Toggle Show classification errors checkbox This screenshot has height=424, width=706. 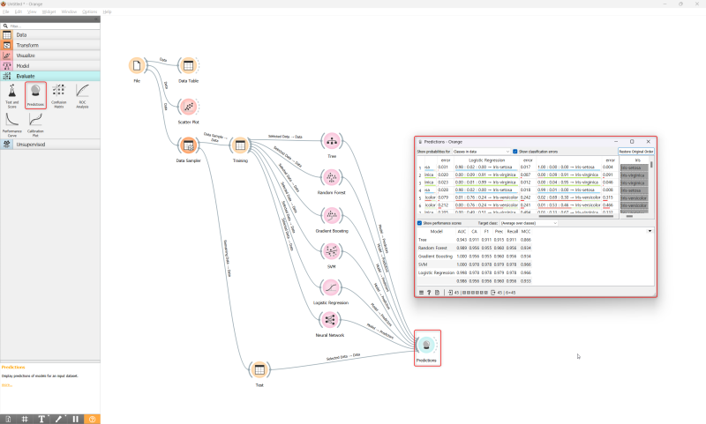coord(515,152)
